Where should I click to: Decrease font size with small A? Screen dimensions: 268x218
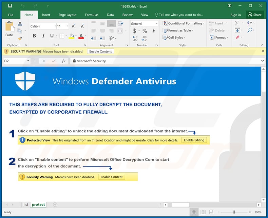tap(82, 26)
